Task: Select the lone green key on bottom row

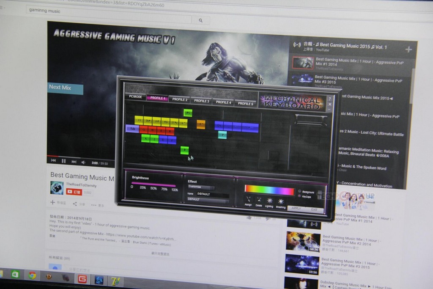Action: tap(184, 150)
